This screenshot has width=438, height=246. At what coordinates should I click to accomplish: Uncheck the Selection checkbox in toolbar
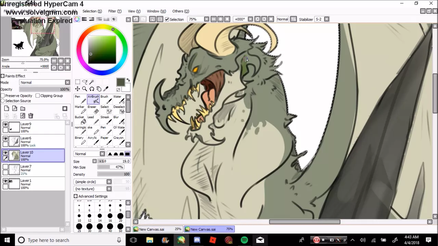pyautogui.click(x=167, y=19)
